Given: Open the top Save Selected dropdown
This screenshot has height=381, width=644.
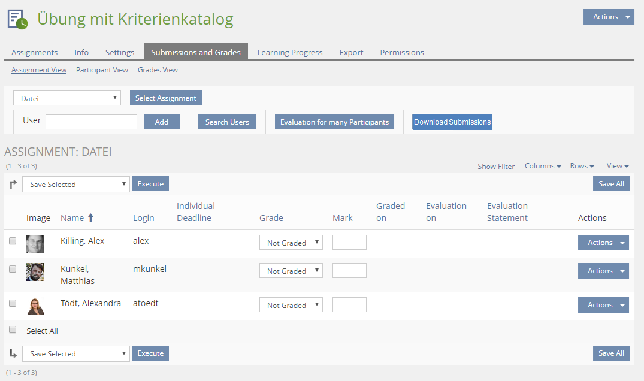Looking at the screenshot, I should (76, 184).
